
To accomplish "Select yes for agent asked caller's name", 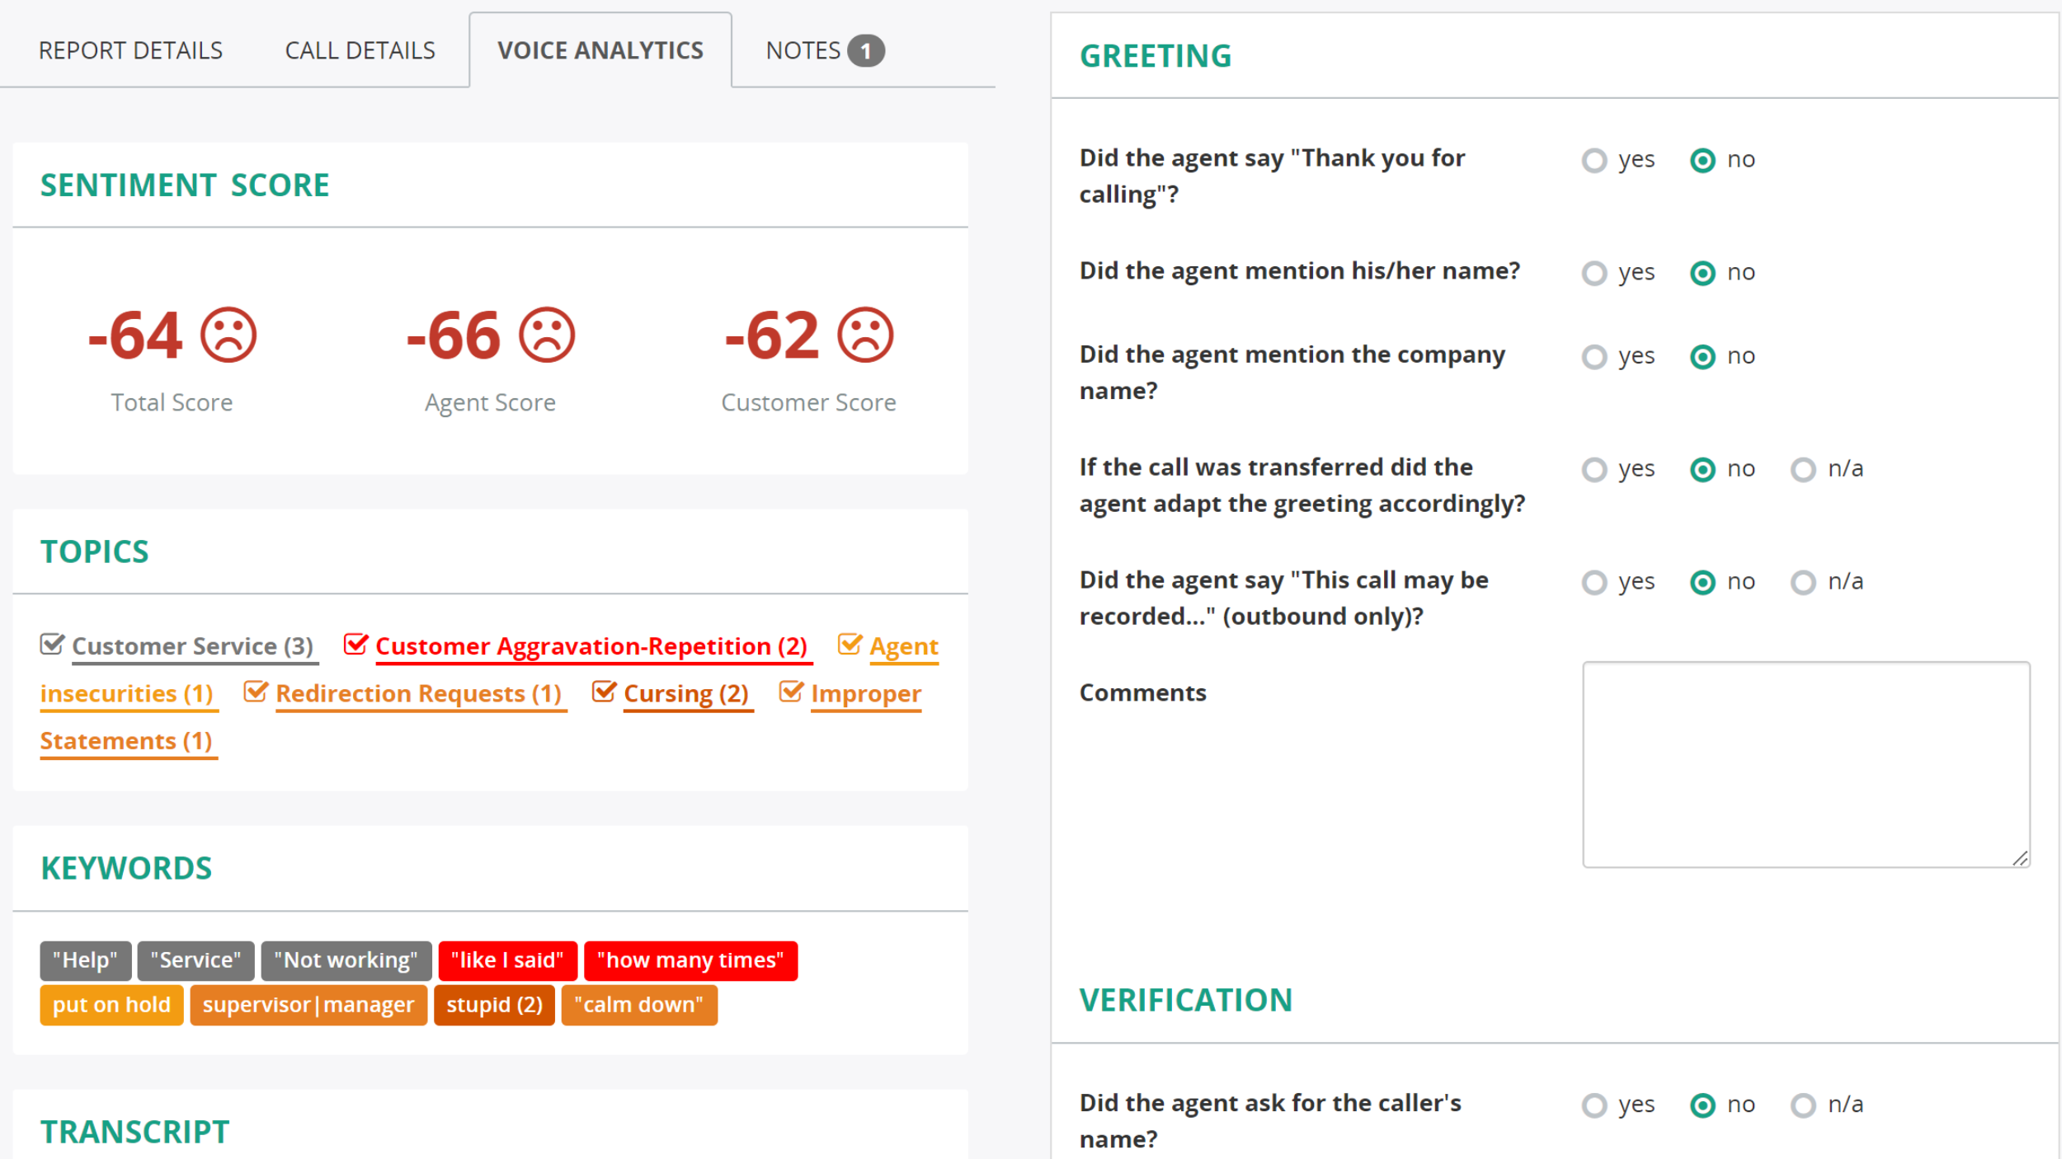I will pos(1594,1105).
